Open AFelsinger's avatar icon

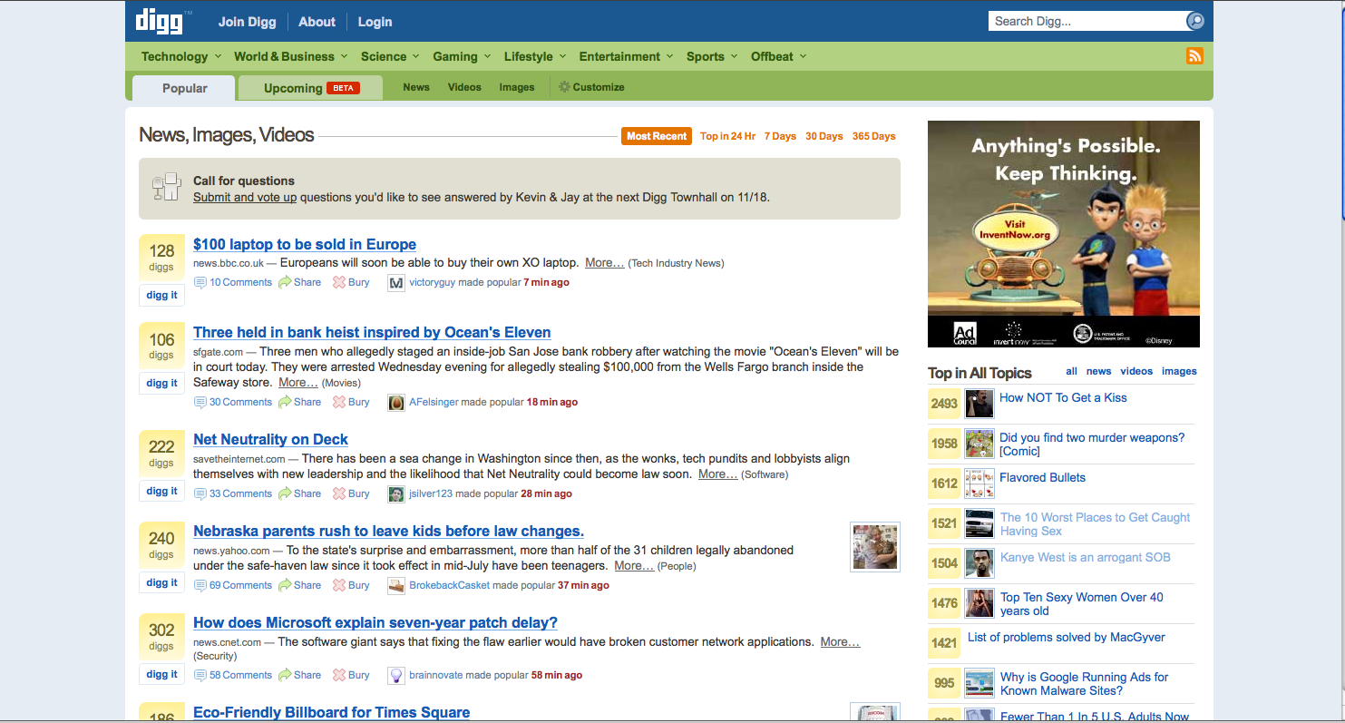click(395, 403)
